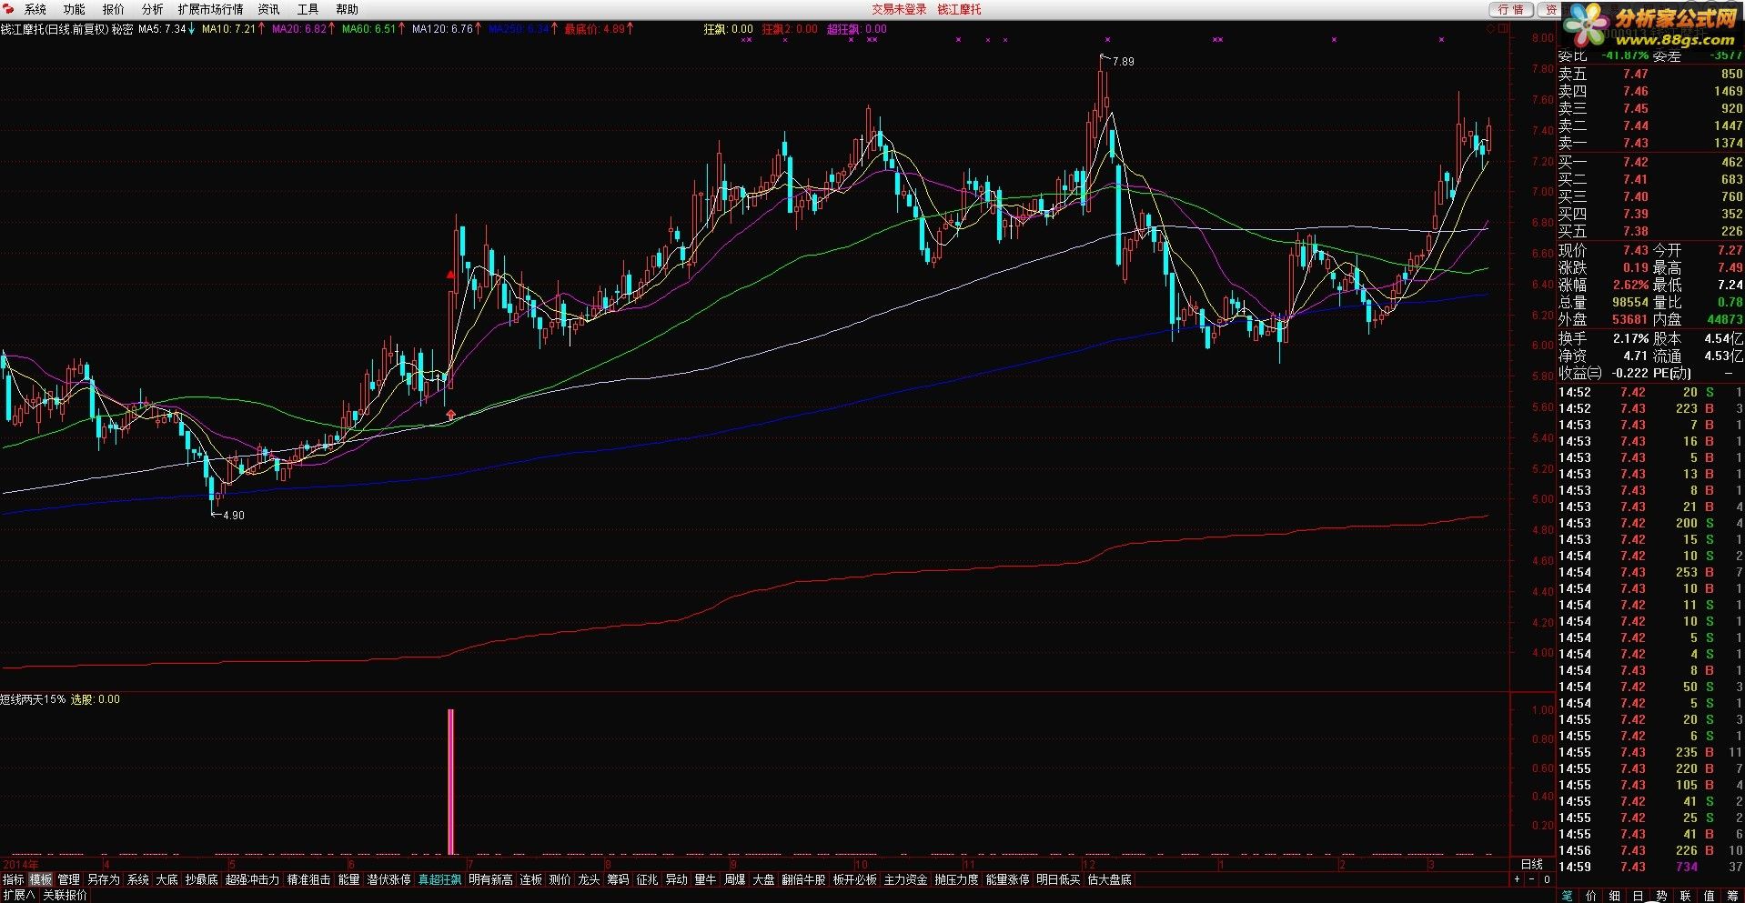Select the 潜伏涨停 indicator tab
The width and height of the screenshot is (1745, 903).
(x=389, y=879)
